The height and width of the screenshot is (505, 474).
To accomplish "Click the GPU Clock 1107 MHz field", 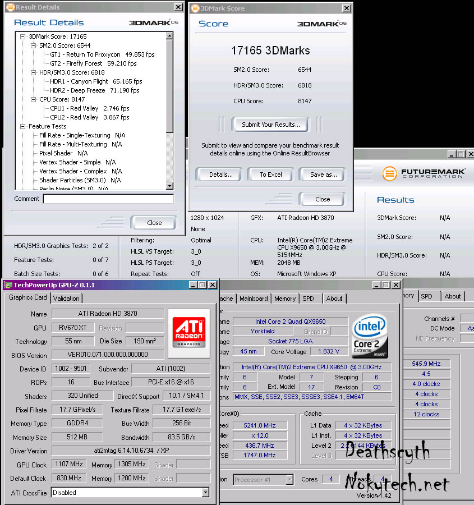I will click(x=68, y=464).
